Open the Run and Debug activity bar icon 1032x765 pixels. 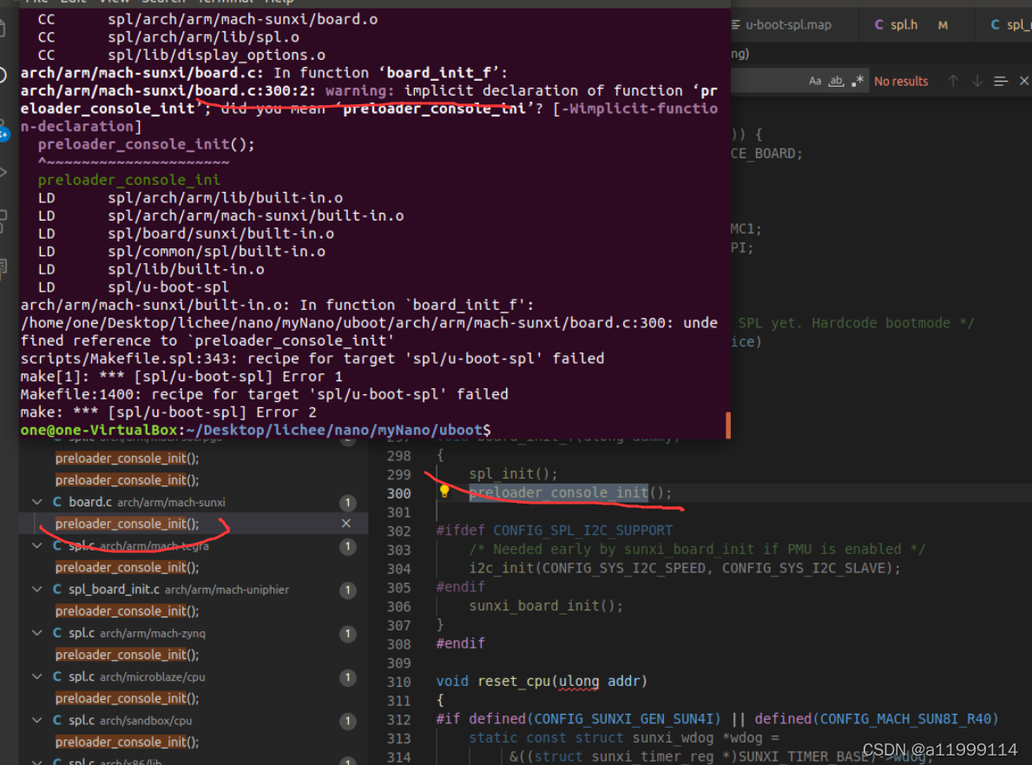pyautogui.click(x=4, y=172)
